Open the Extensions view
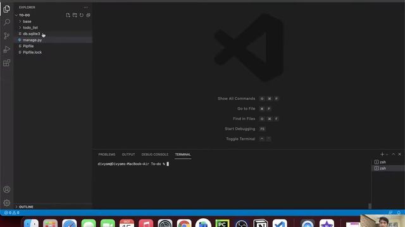Image resolution: width=405 pixels, height=227 pixels. 7,63
